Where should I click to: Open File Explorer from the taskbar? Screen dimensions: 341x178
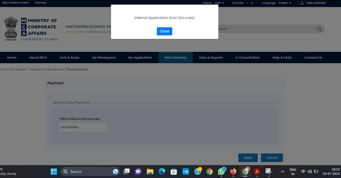click(x=150, y=171)
